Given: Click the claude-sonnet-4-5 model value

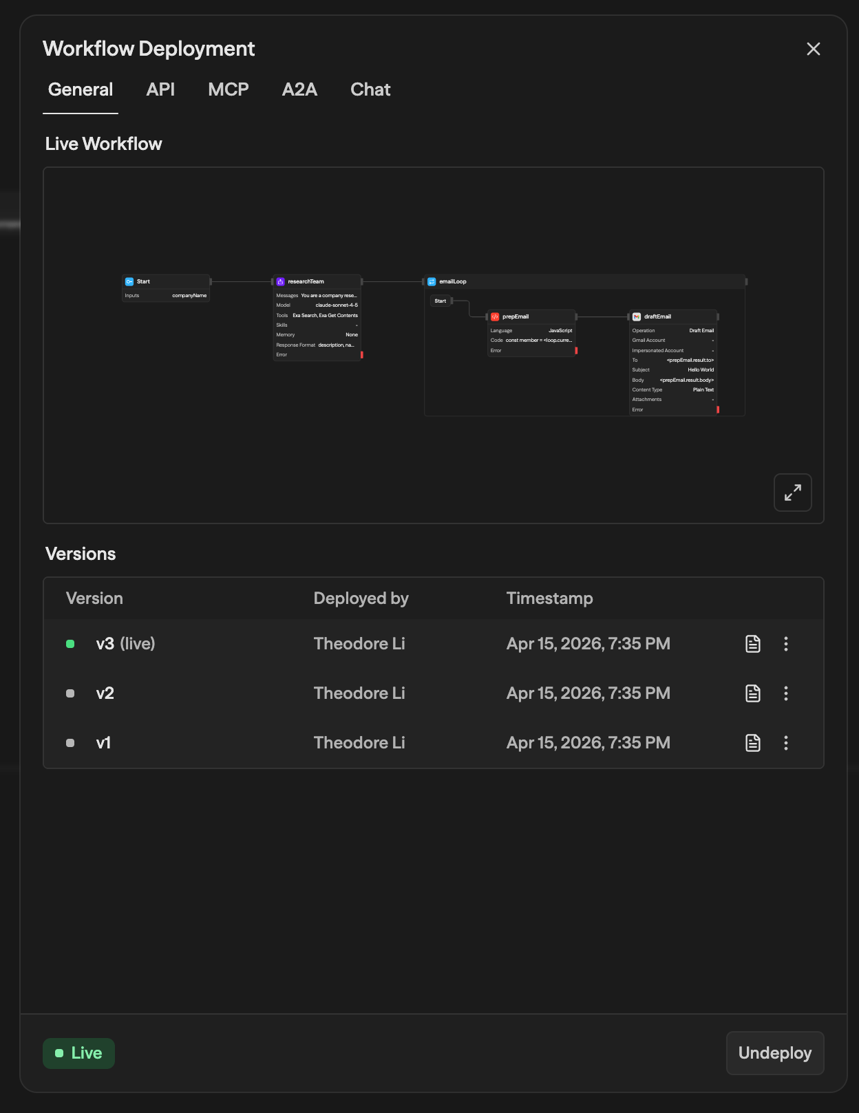Looking at the screenshot, I should [337, 305].
